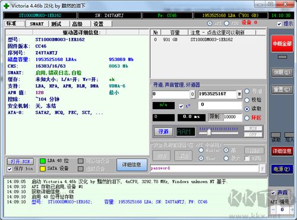
Task: Toggle the 保存 bin checkbox
Action: pos(10,169)
